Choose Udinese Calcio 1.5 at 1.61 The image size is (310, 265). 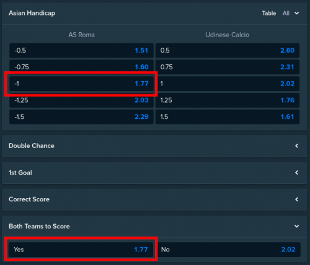coord(228,117)
